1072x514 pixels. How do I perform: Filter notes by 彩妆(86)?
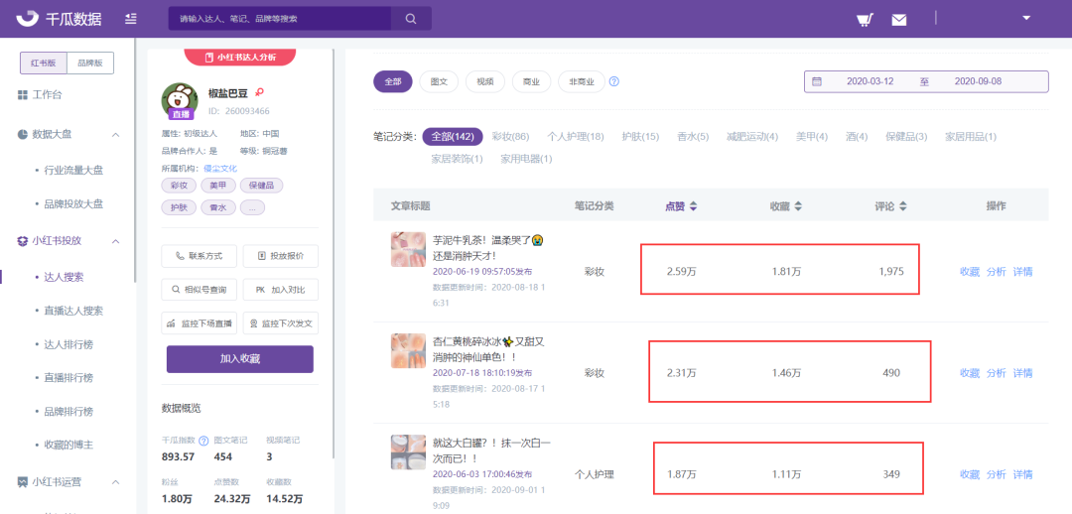tap(511, 137)
